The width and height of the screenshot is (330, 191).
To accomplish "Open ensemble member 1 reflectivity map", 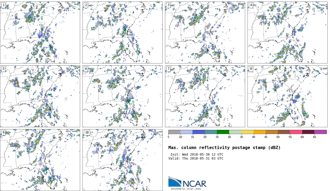I will (40, 33).
